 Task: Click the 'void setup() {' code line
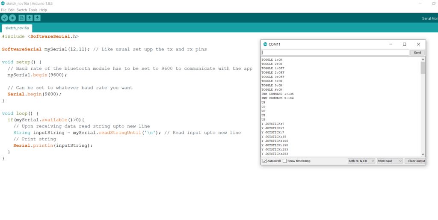click(21, 62)
